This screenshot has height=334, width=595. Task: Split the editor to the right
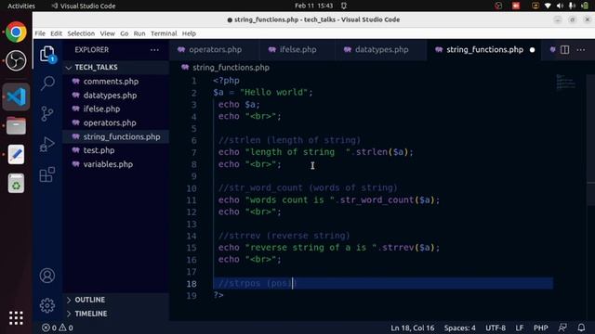click(564, 49)
